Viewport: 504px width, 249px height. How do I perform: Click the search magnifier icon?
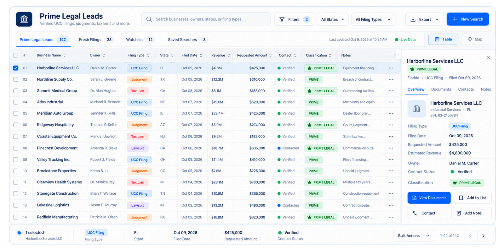click(x=149, y=19)
